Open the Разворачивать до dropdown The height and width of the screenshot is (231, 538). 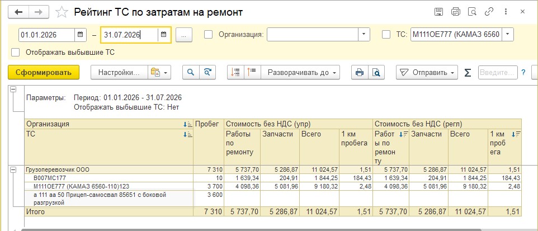point(300,72)
